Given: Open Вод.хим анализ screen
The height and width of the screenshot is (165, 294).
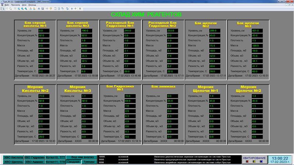Looking at the screenshot, I should coord(81,157).
